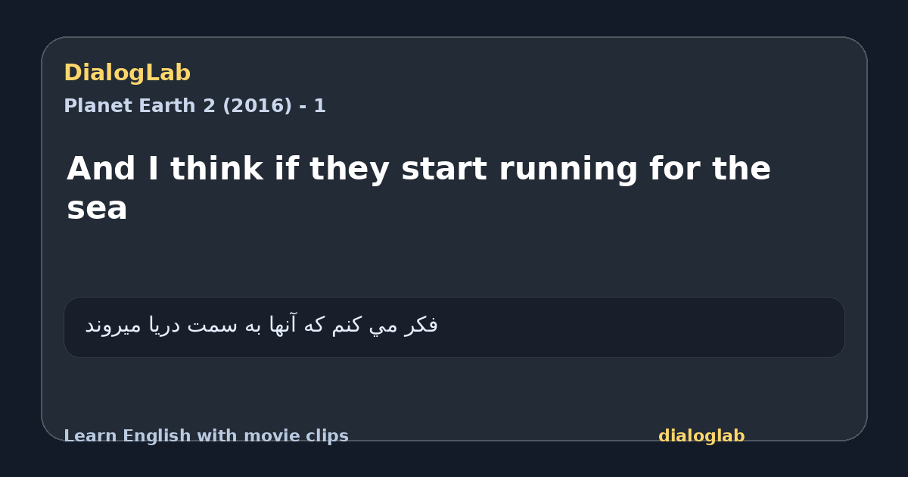This screenshot has height=477, width=908.
Task: Select the word "And" starting the sentence
Action: point(101,168)
